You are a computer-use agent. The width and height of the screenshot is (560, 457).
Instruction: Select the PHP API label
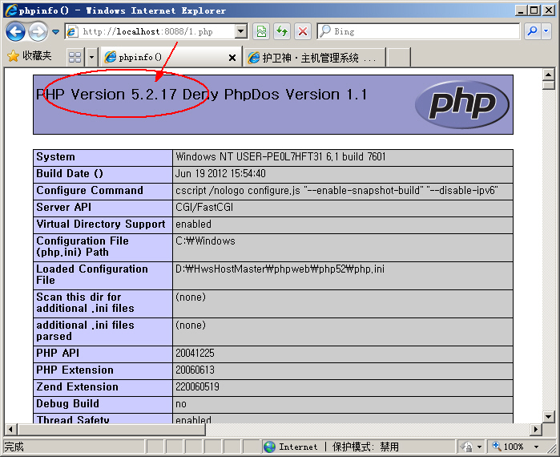pos(58,353)
